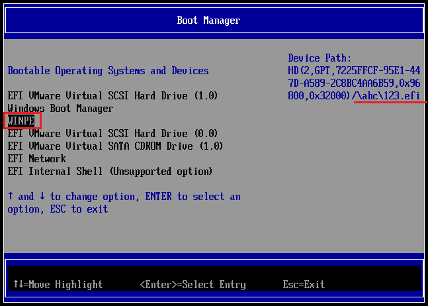428x306 pixels.
Task: Choose EFI Internal Shell (Unsupported option)
Action: [110, 172]
